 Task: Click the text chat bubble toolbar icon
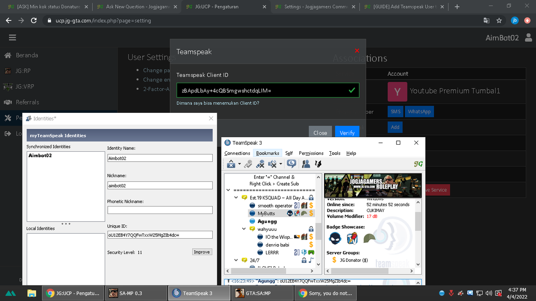tap(291, 164)
